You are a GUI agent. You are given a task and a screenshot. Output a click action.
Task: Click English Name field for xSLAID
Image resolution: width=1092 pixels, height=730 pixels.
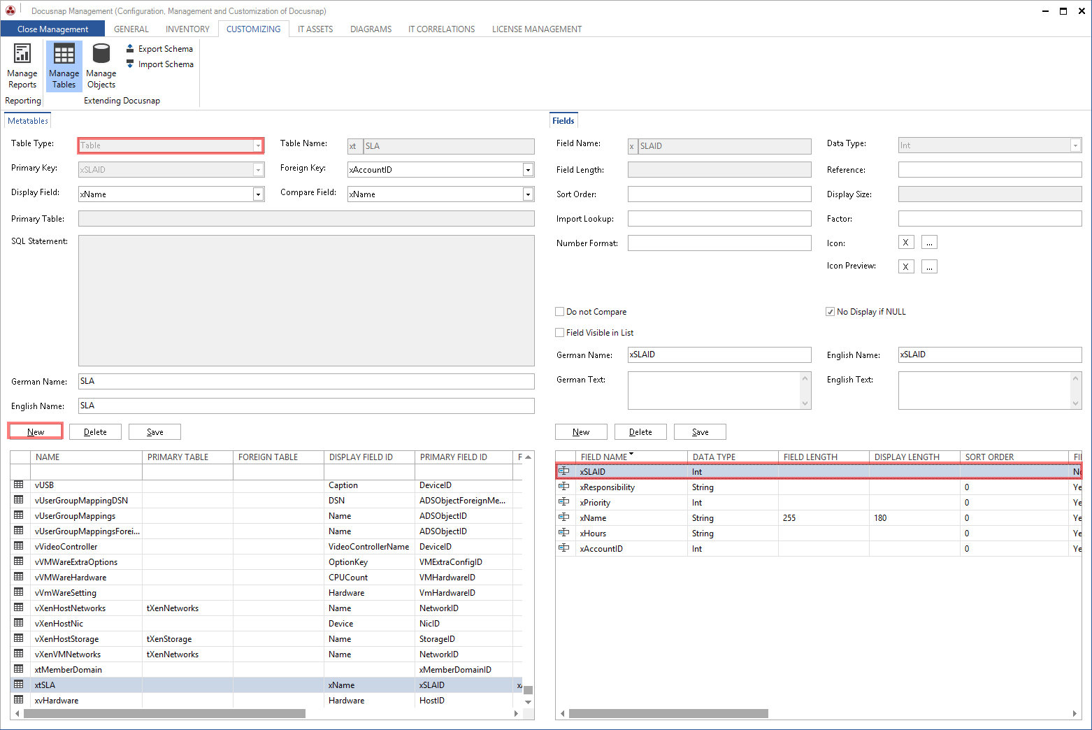coord(990,355)
